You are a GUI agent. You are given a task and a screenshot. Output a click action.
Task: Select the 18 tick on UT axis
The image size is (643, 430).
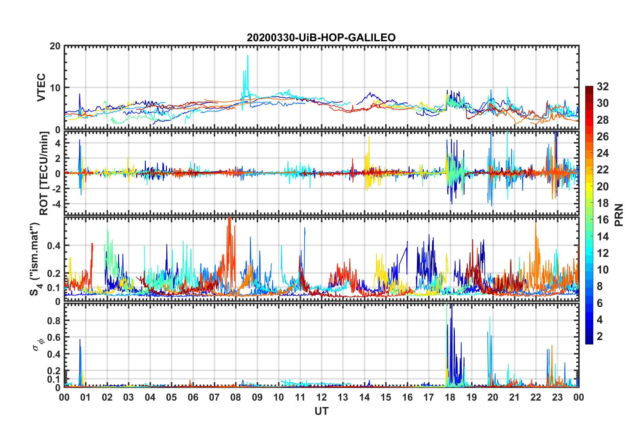tap(450, 397)
